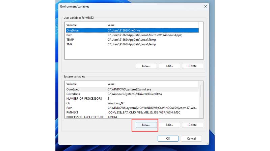Close the Environment Variables dialog

click(x=206, y=6)
